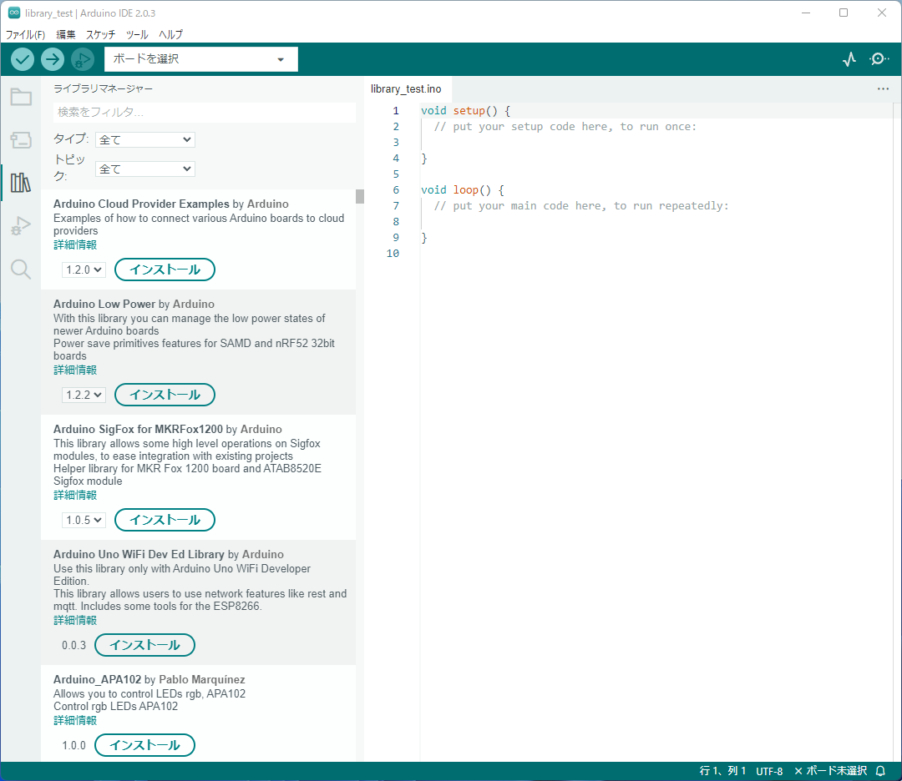
Task: Open 詳細情報 link for Arduino SigFox library
Action: pyautogui.click(x=75, y=495)
